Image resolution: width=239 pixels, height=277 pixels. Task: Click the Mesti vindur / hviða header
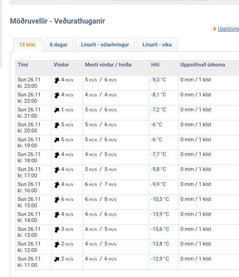coord(108,64)
